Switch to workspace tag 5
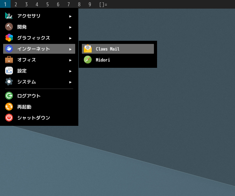The image size is (235, 196). pyautogui.click(x=47, y=4)
